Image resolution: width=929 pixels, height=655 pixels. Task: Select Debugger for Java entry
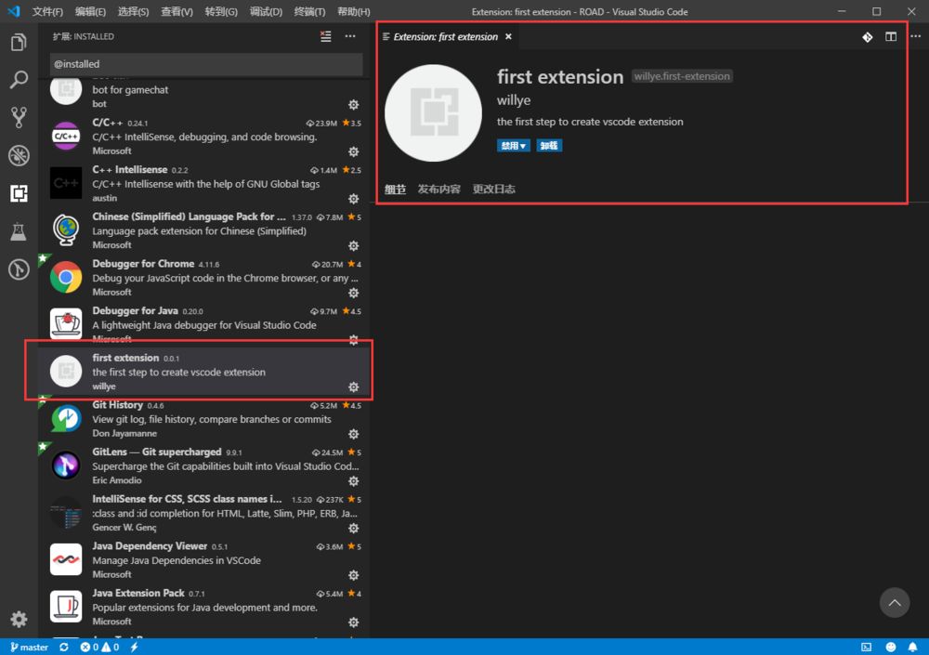point(204,325)
